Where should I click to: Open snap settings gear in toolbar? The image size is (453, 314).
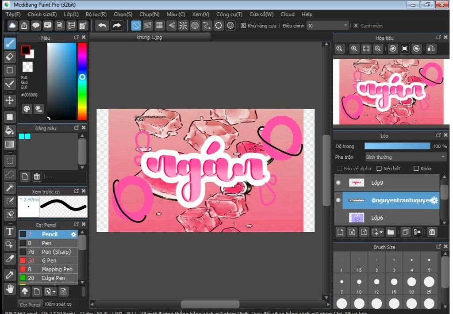230,25
